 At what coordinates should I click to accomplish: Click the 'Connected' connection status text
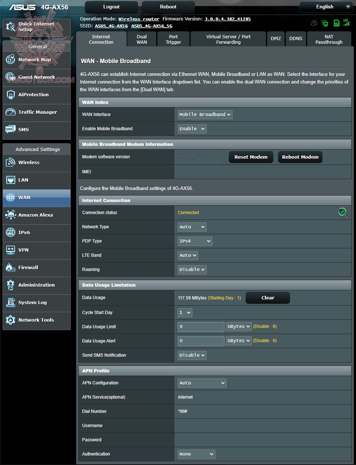click(x=188, y=213)
